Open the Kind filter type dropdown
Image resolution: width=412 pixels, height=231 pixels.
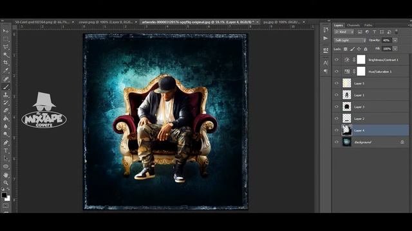point(344,32)
